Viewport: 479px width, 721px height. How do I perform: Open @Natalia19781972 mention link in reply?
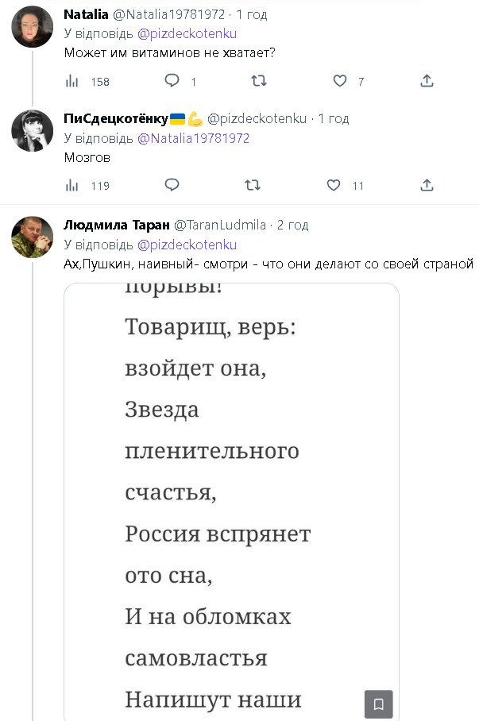pyautogui.click(x=194, y=138)
